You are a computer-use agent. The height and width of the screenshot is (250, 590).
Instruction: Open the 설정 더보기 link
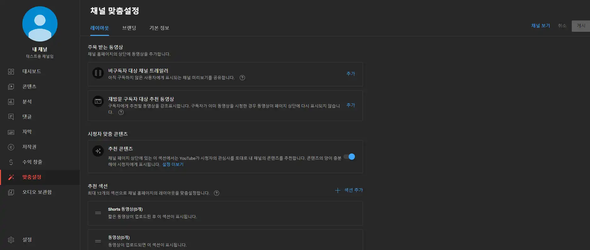click(x=173, y=164)
